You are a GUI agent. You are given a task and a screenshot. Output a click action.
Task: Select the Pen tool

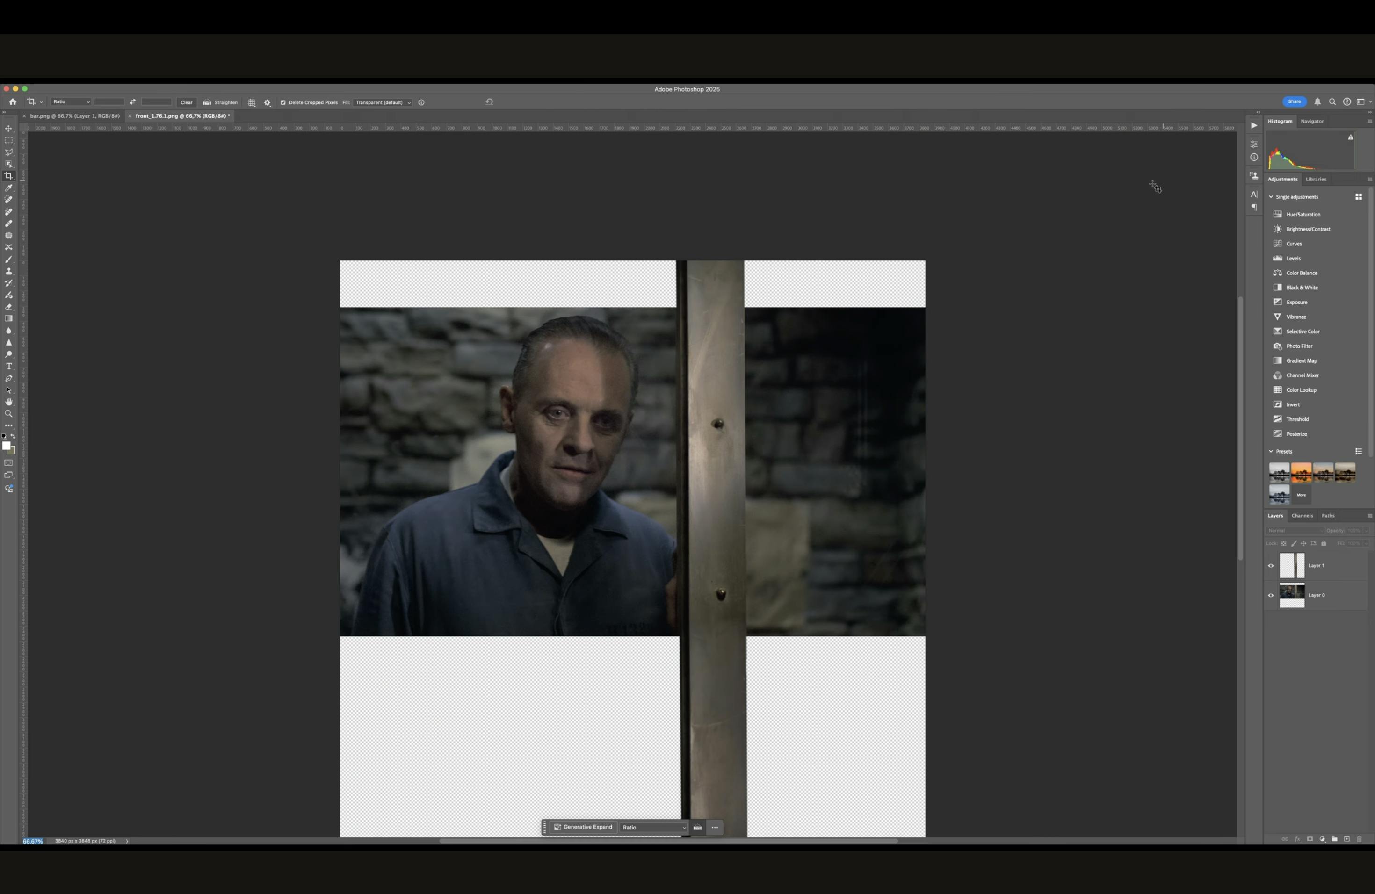coord(9,378)
